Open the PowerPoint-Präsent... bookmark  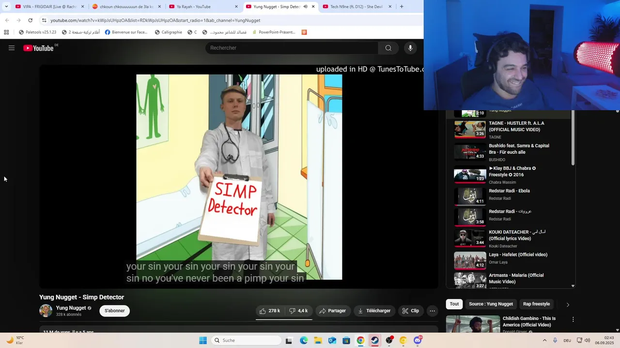(x=274, y=32)
